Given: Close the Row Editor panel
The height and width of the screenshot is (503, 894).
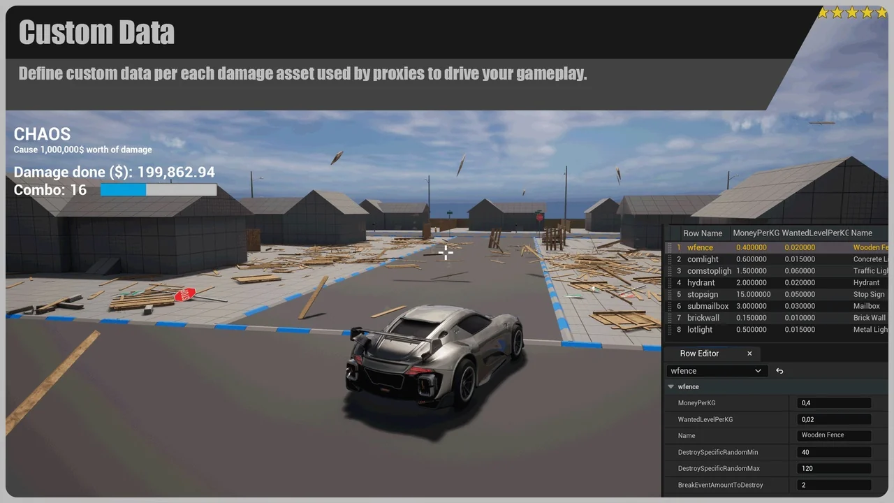Looking at the screenshot, I should click(749, 353).
